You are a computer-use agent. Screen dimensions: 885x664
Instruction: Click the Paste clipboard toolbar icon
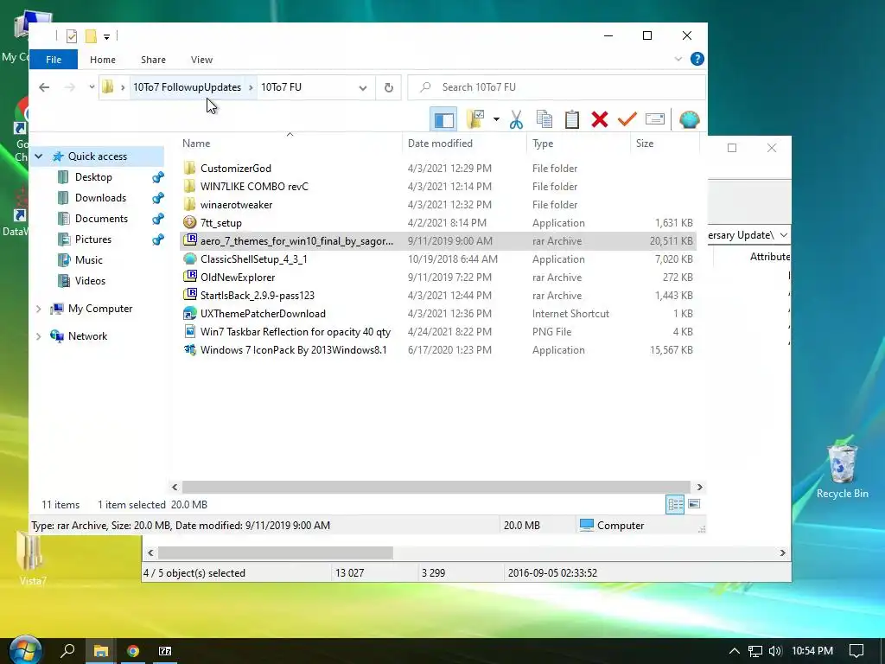572,119
